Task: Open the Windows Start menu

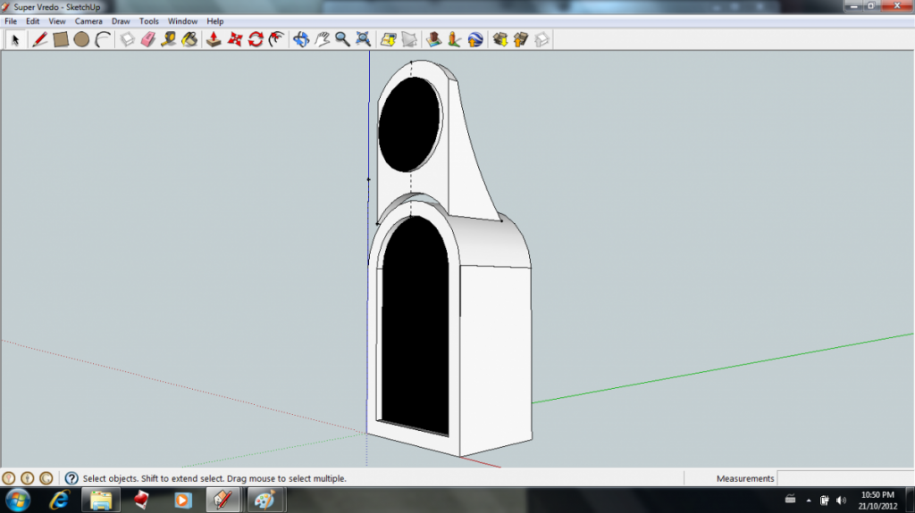Action: point(18,501)
